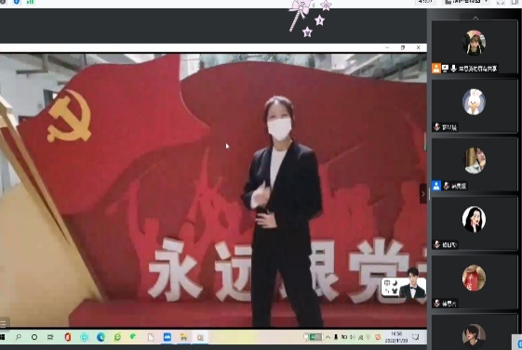Open the view layout dropdown at the top right
522x350 pixels.
(x=467, y=2)
